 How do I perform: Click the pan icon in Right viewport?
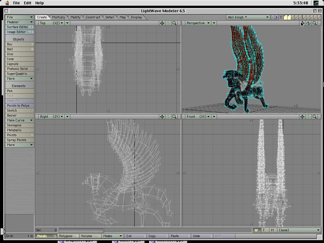[162, 117]
